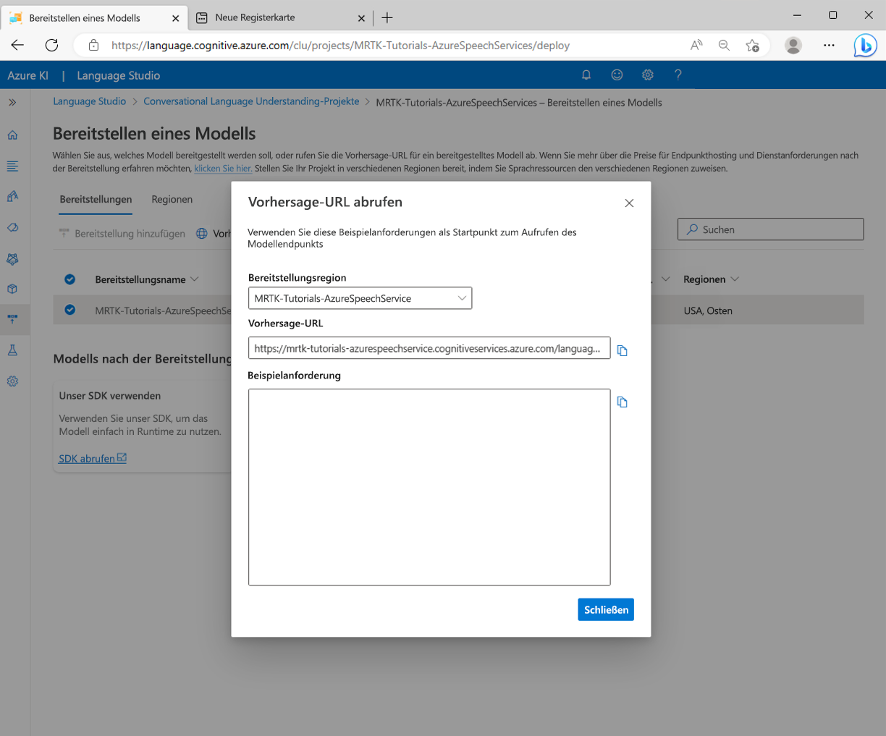The height and width of the screenshot is (736, 886).
Task: Go to the home icon in sidebar
Action: tap(12, 135)
